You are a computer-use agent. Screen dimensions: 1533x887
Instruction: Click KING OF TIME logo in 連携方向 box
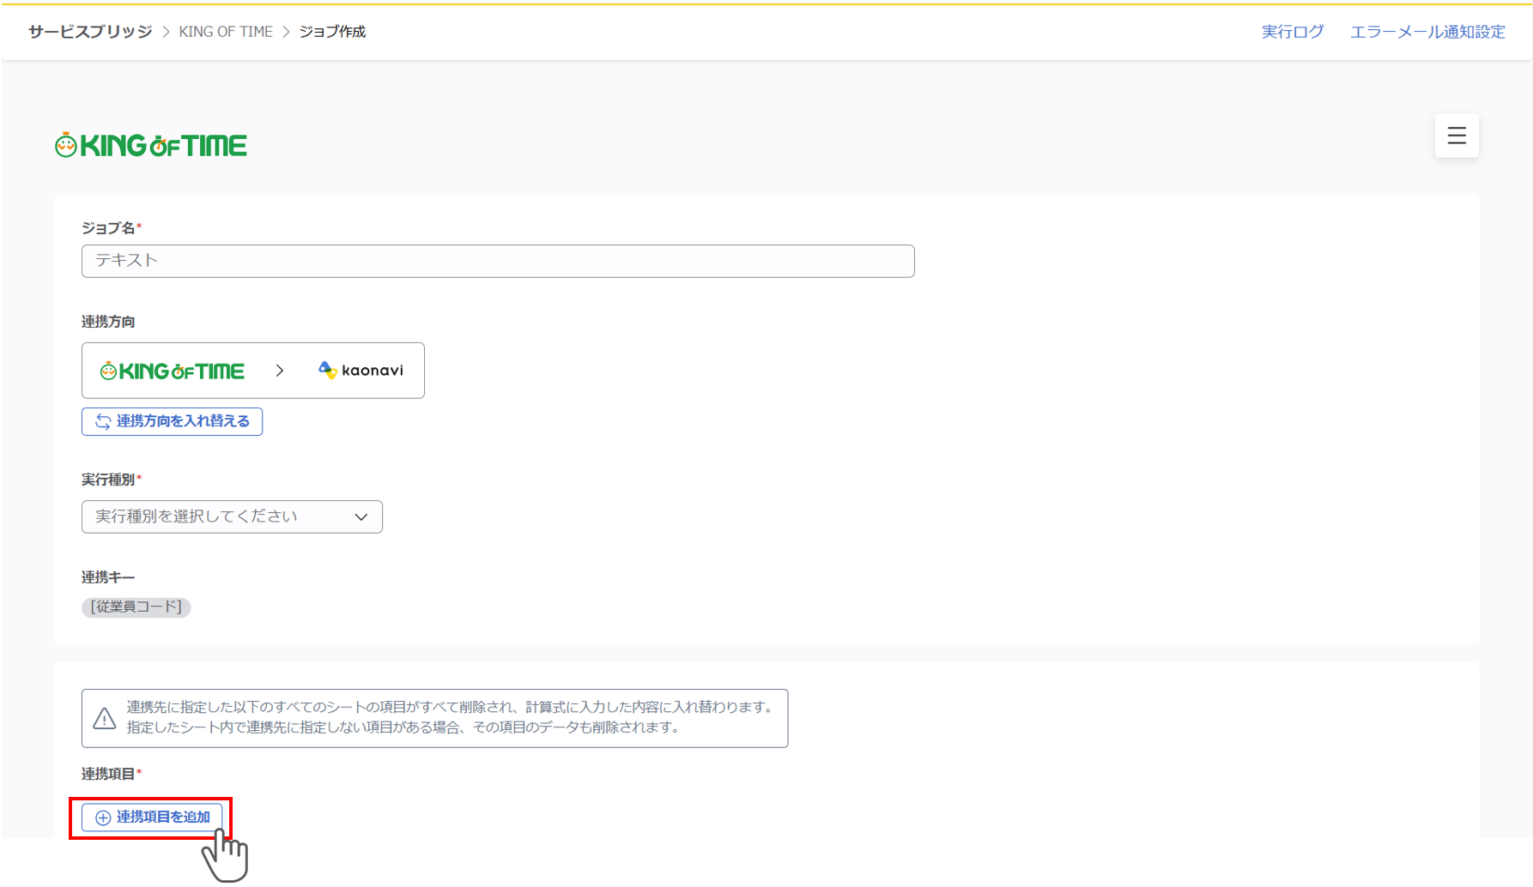(x=173, y=371)
